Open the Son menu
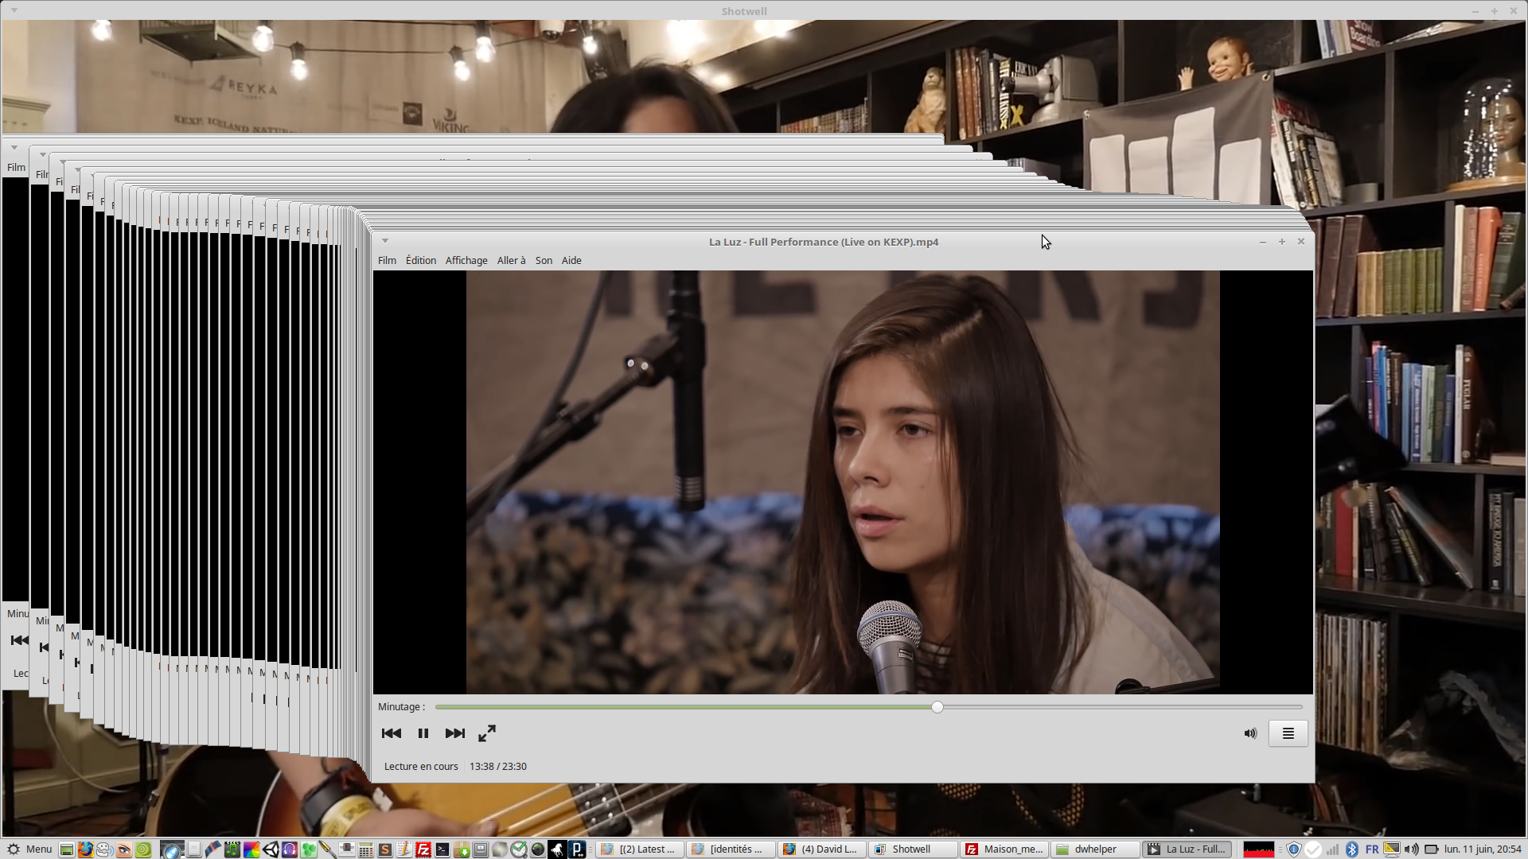 (544, 260)
